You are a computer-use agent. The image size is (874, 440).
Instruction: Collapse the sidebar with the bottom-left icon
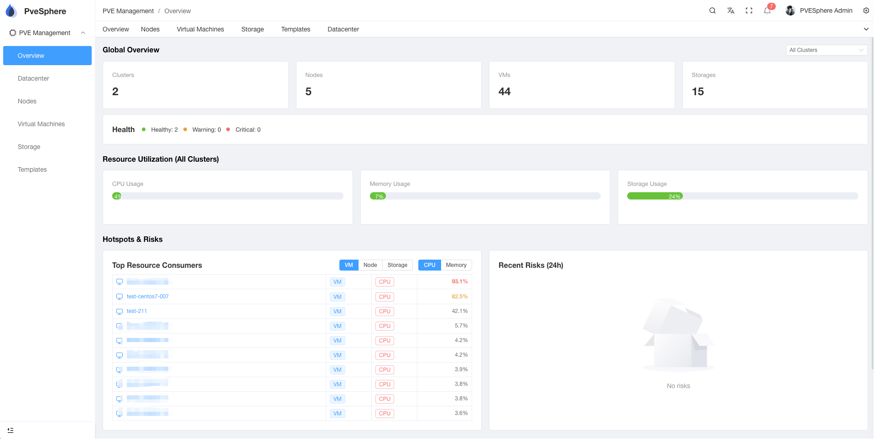pyautogui.click(x=11, y=430)
